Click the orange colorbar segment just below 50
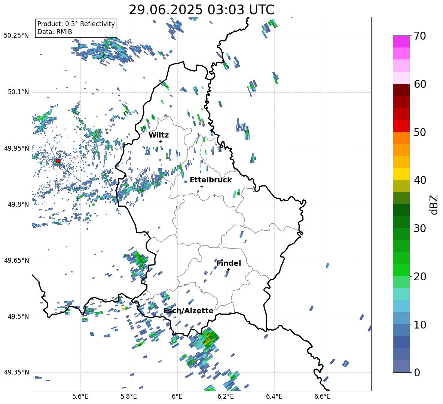Screen dimensions: 443x404 401,138
